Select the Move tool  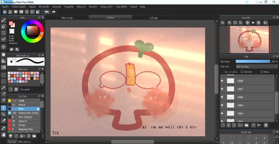click(x=3, y=47)
